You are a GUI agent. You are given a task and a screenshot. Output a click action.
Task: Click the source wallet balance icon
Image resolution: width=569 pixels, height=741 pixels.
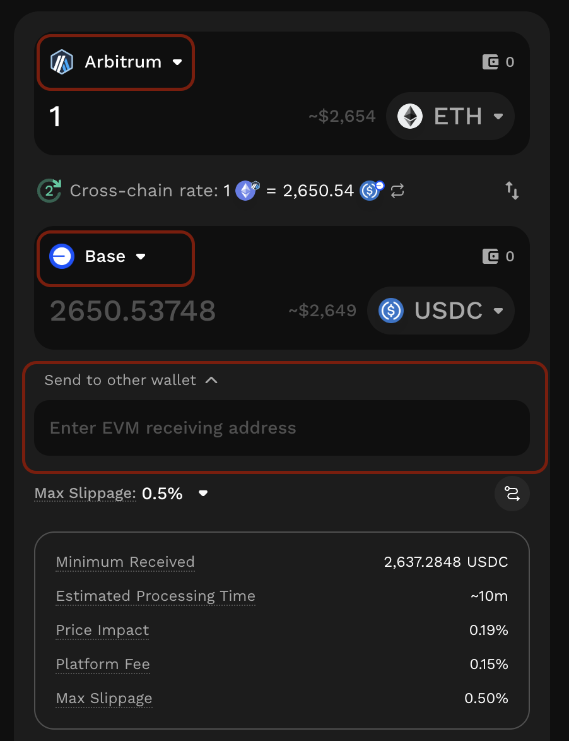(490, 62)
